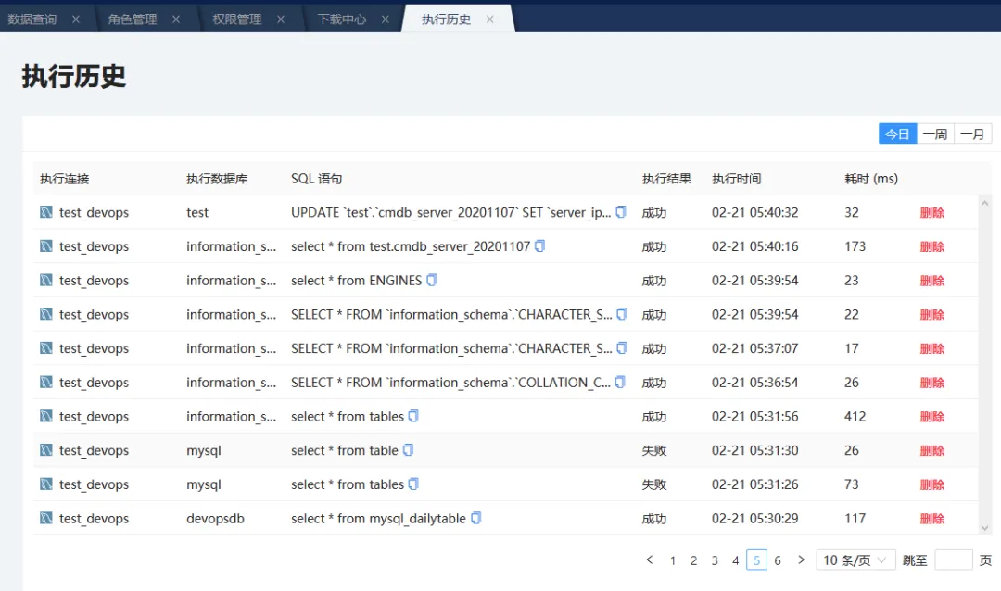1001x591 pixels.
Task: Go to the previous page arrow
Action: coord(649,560)
